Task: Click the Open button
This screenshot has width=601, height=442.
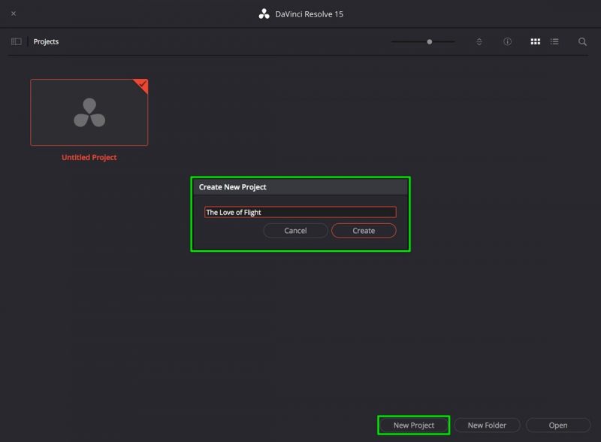Action: [558, 425]
